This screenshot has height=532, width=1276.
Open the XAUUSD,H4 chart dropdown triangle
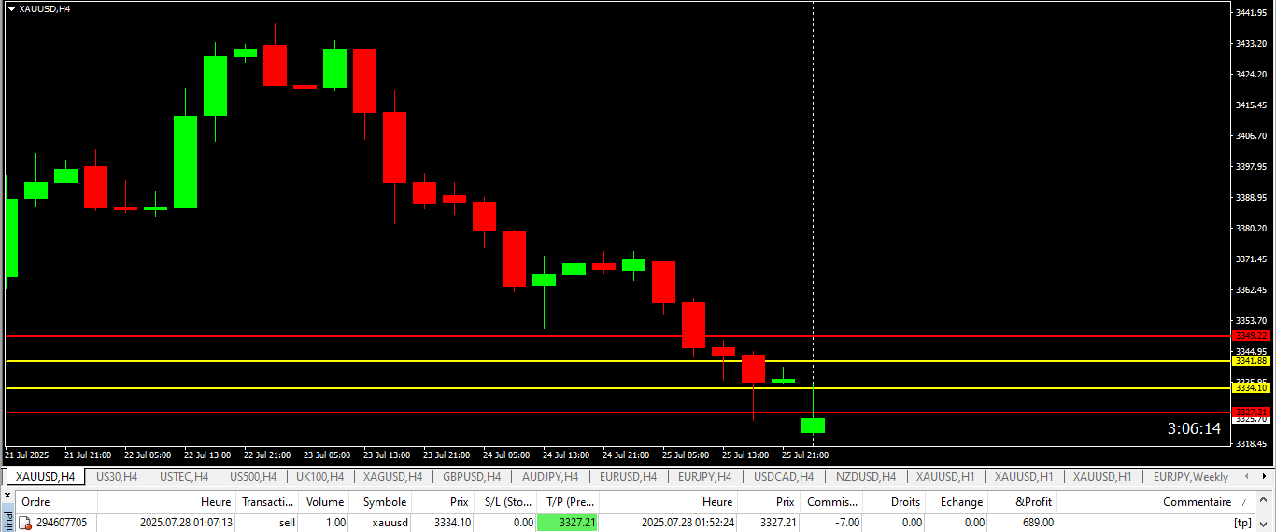[x=11, y=8]
